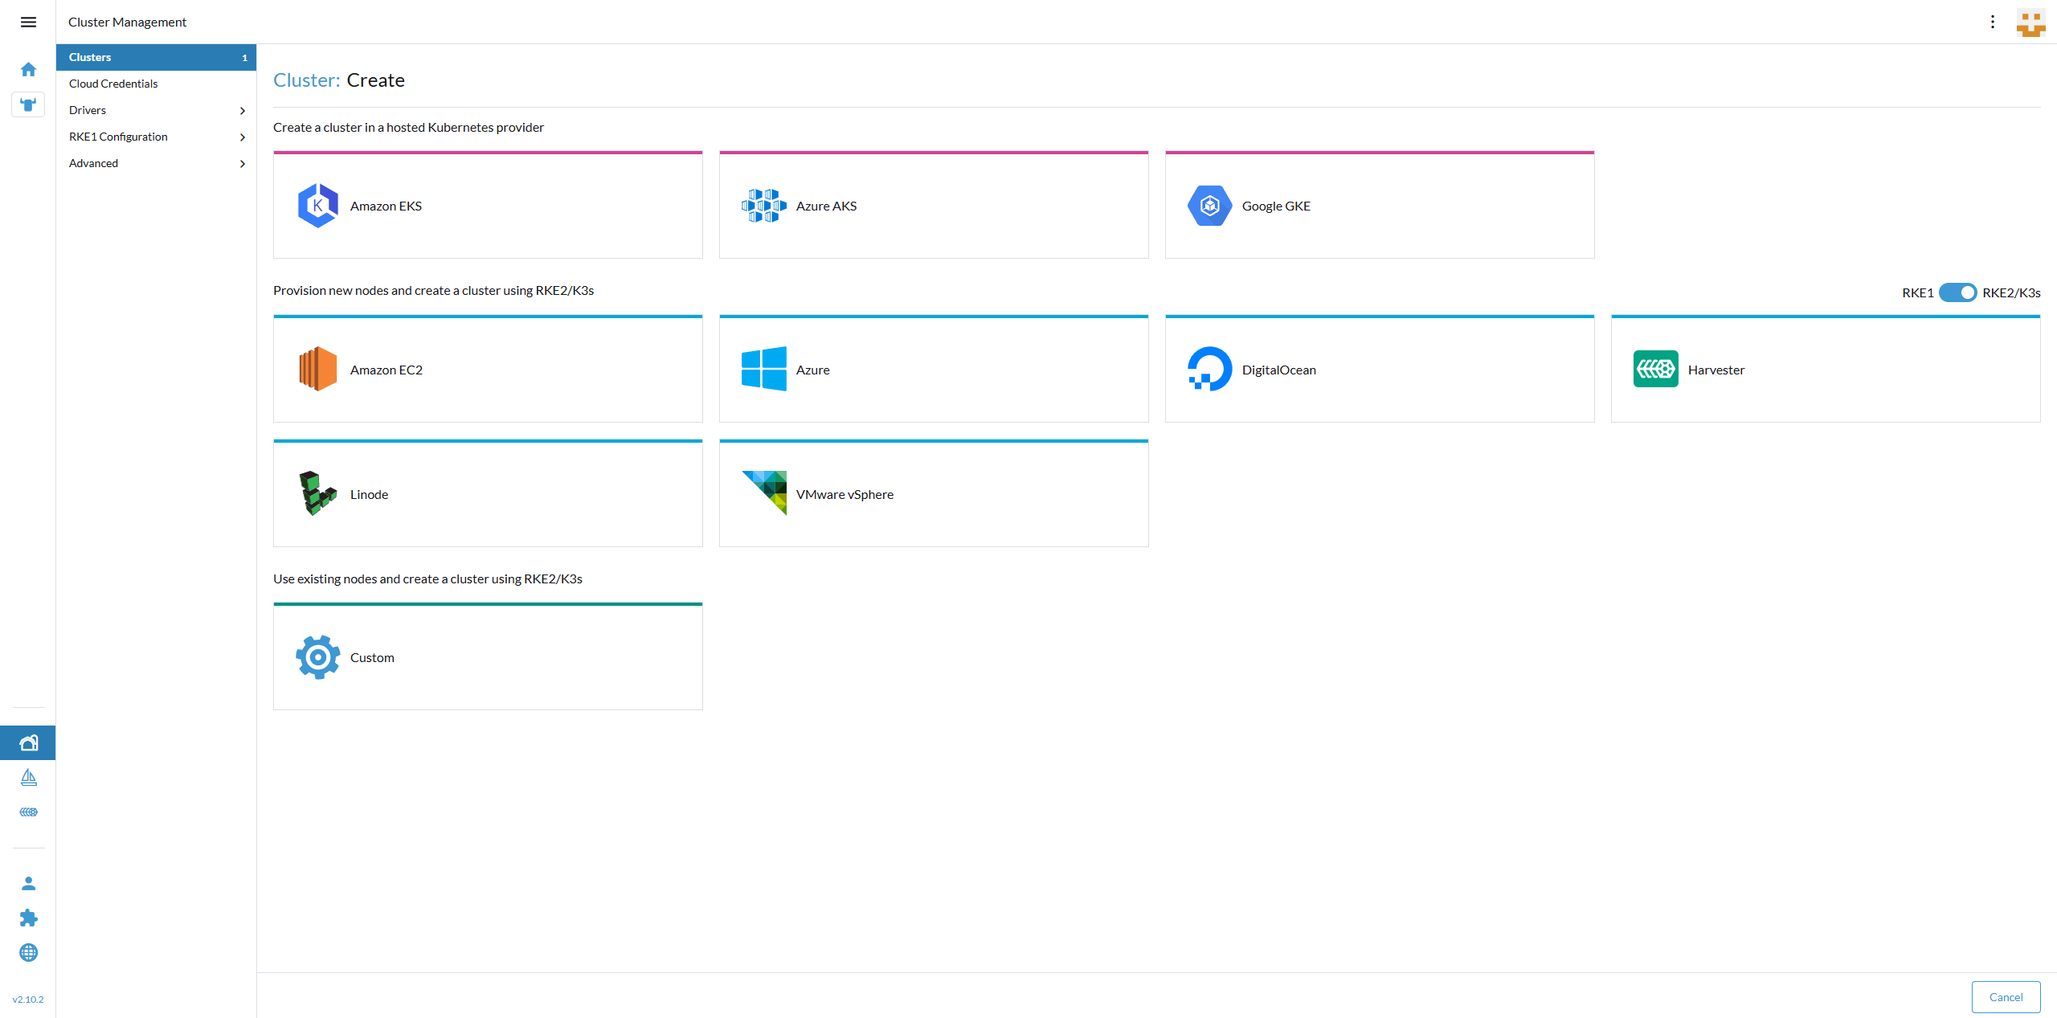Click the RKE2/K3s toggle label

tap(2011, 292)
